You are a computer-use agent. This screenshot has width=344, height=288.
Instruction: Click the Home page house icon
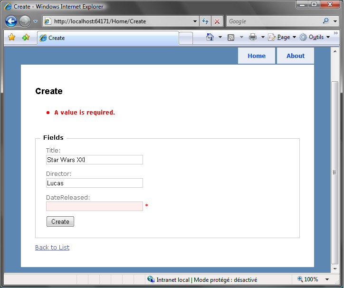click(x=210, y=37)
